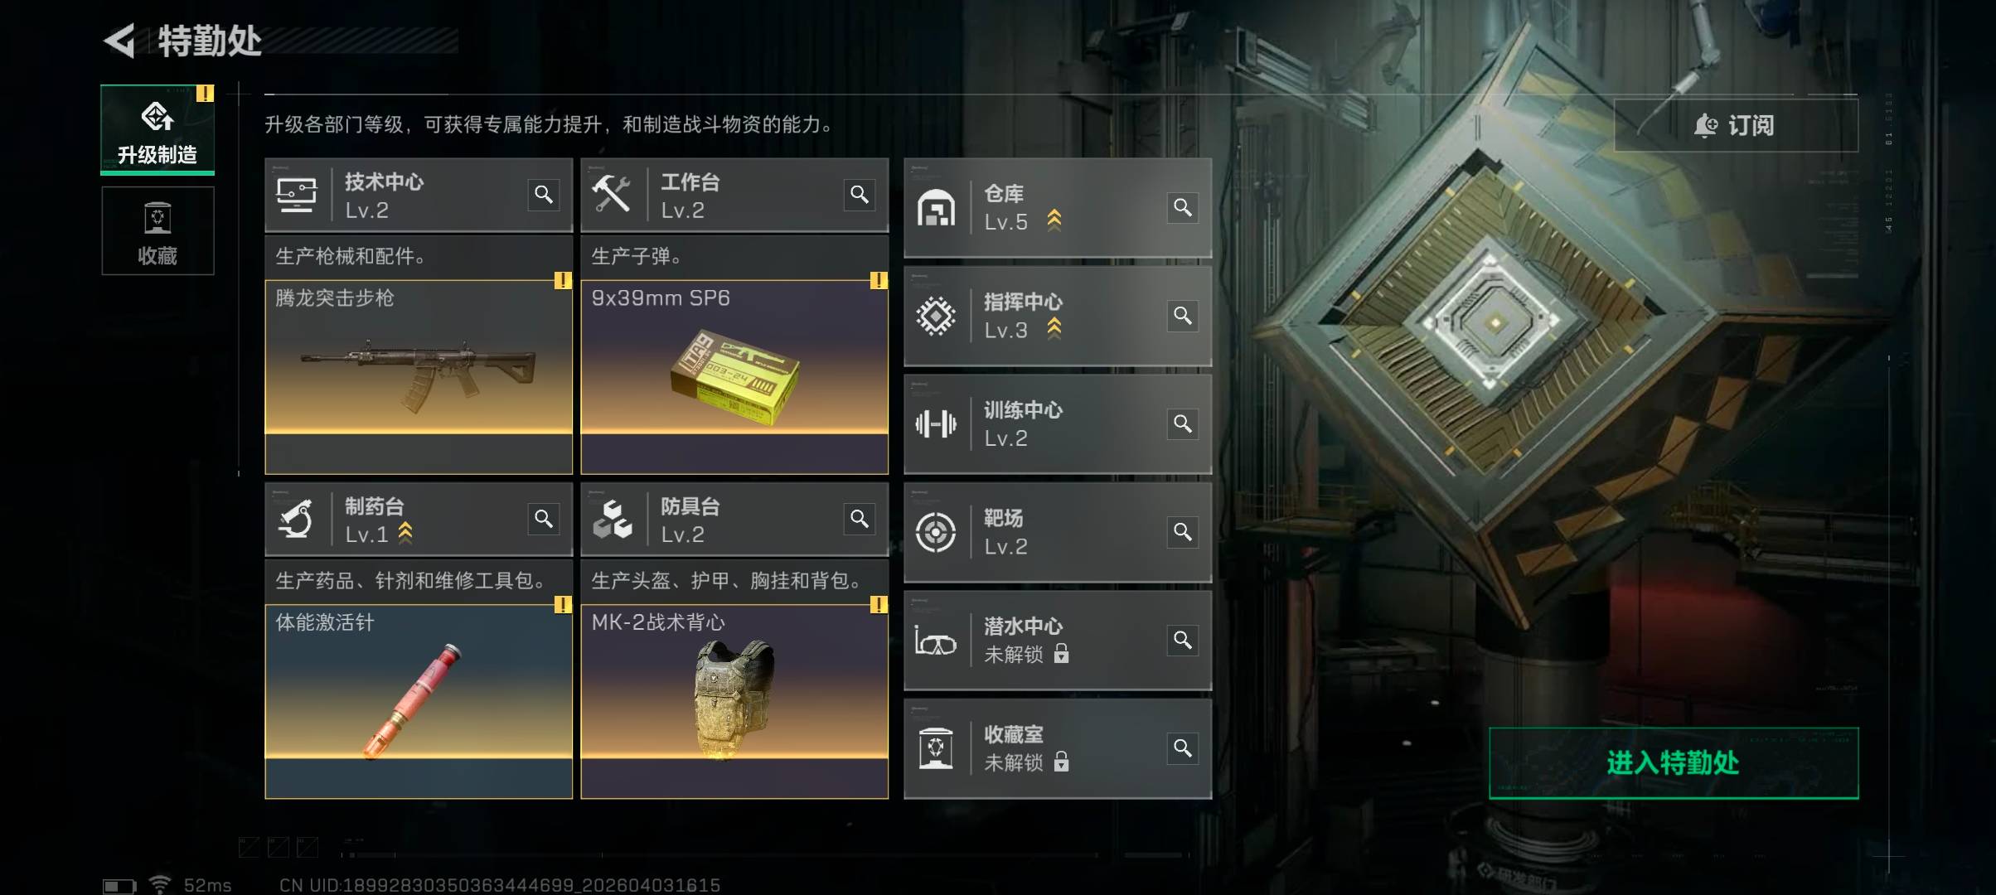The image size is (1996, 895).
Task: Select the MK-2战术背心 armor card
Action: click(734, 702)
